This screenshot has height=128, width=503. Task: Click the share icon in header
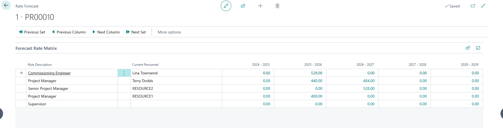[243, 6]
